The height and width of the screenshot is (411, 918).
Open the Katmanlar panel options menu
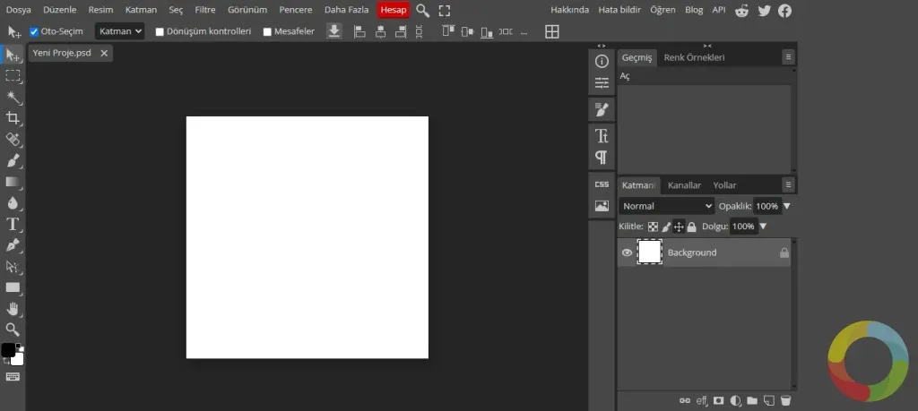coord(789,184)
